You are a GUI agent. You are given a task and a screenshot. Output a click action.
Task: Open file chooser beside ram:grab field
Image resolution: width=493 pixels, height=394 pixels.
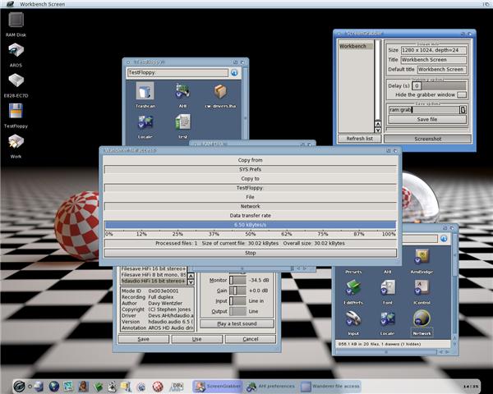(x=463, y=108)
